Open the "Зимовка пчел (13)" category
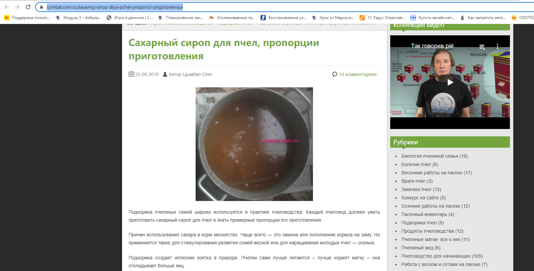 pyautogui.click(x=421, y=189)
